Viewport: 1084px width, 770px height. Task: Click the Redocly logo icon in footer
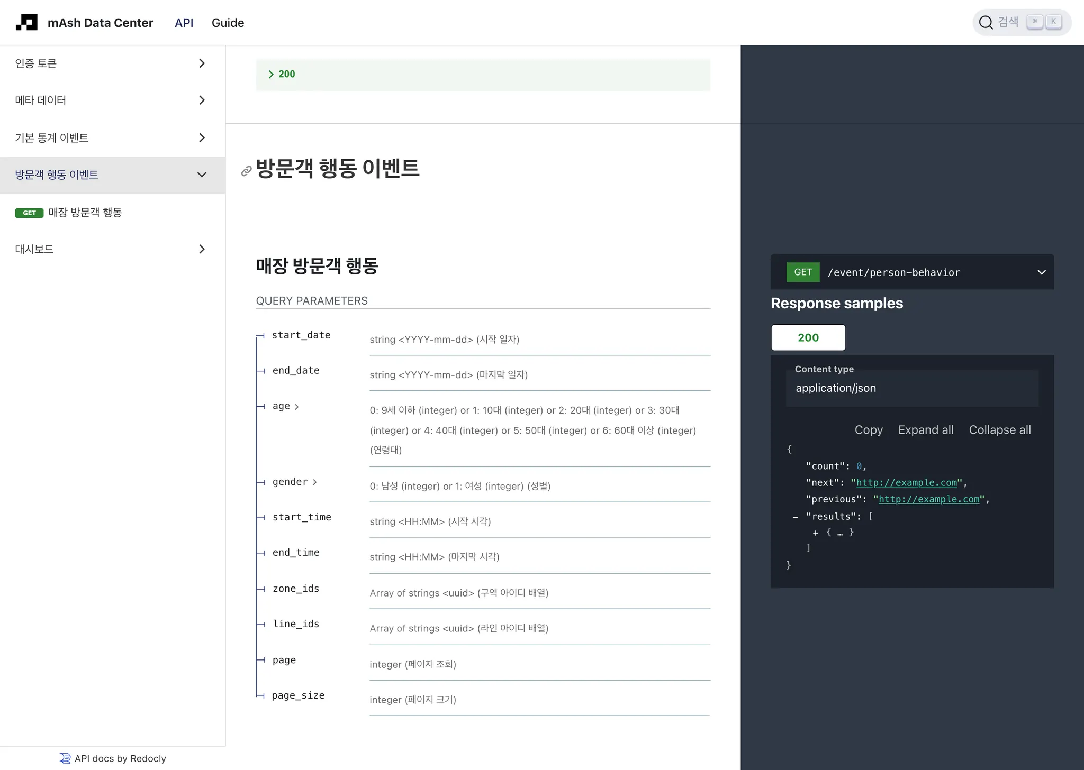coord(65,758)
